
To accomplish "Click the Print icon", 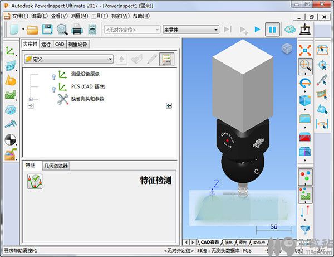I will tap(77, 30).
